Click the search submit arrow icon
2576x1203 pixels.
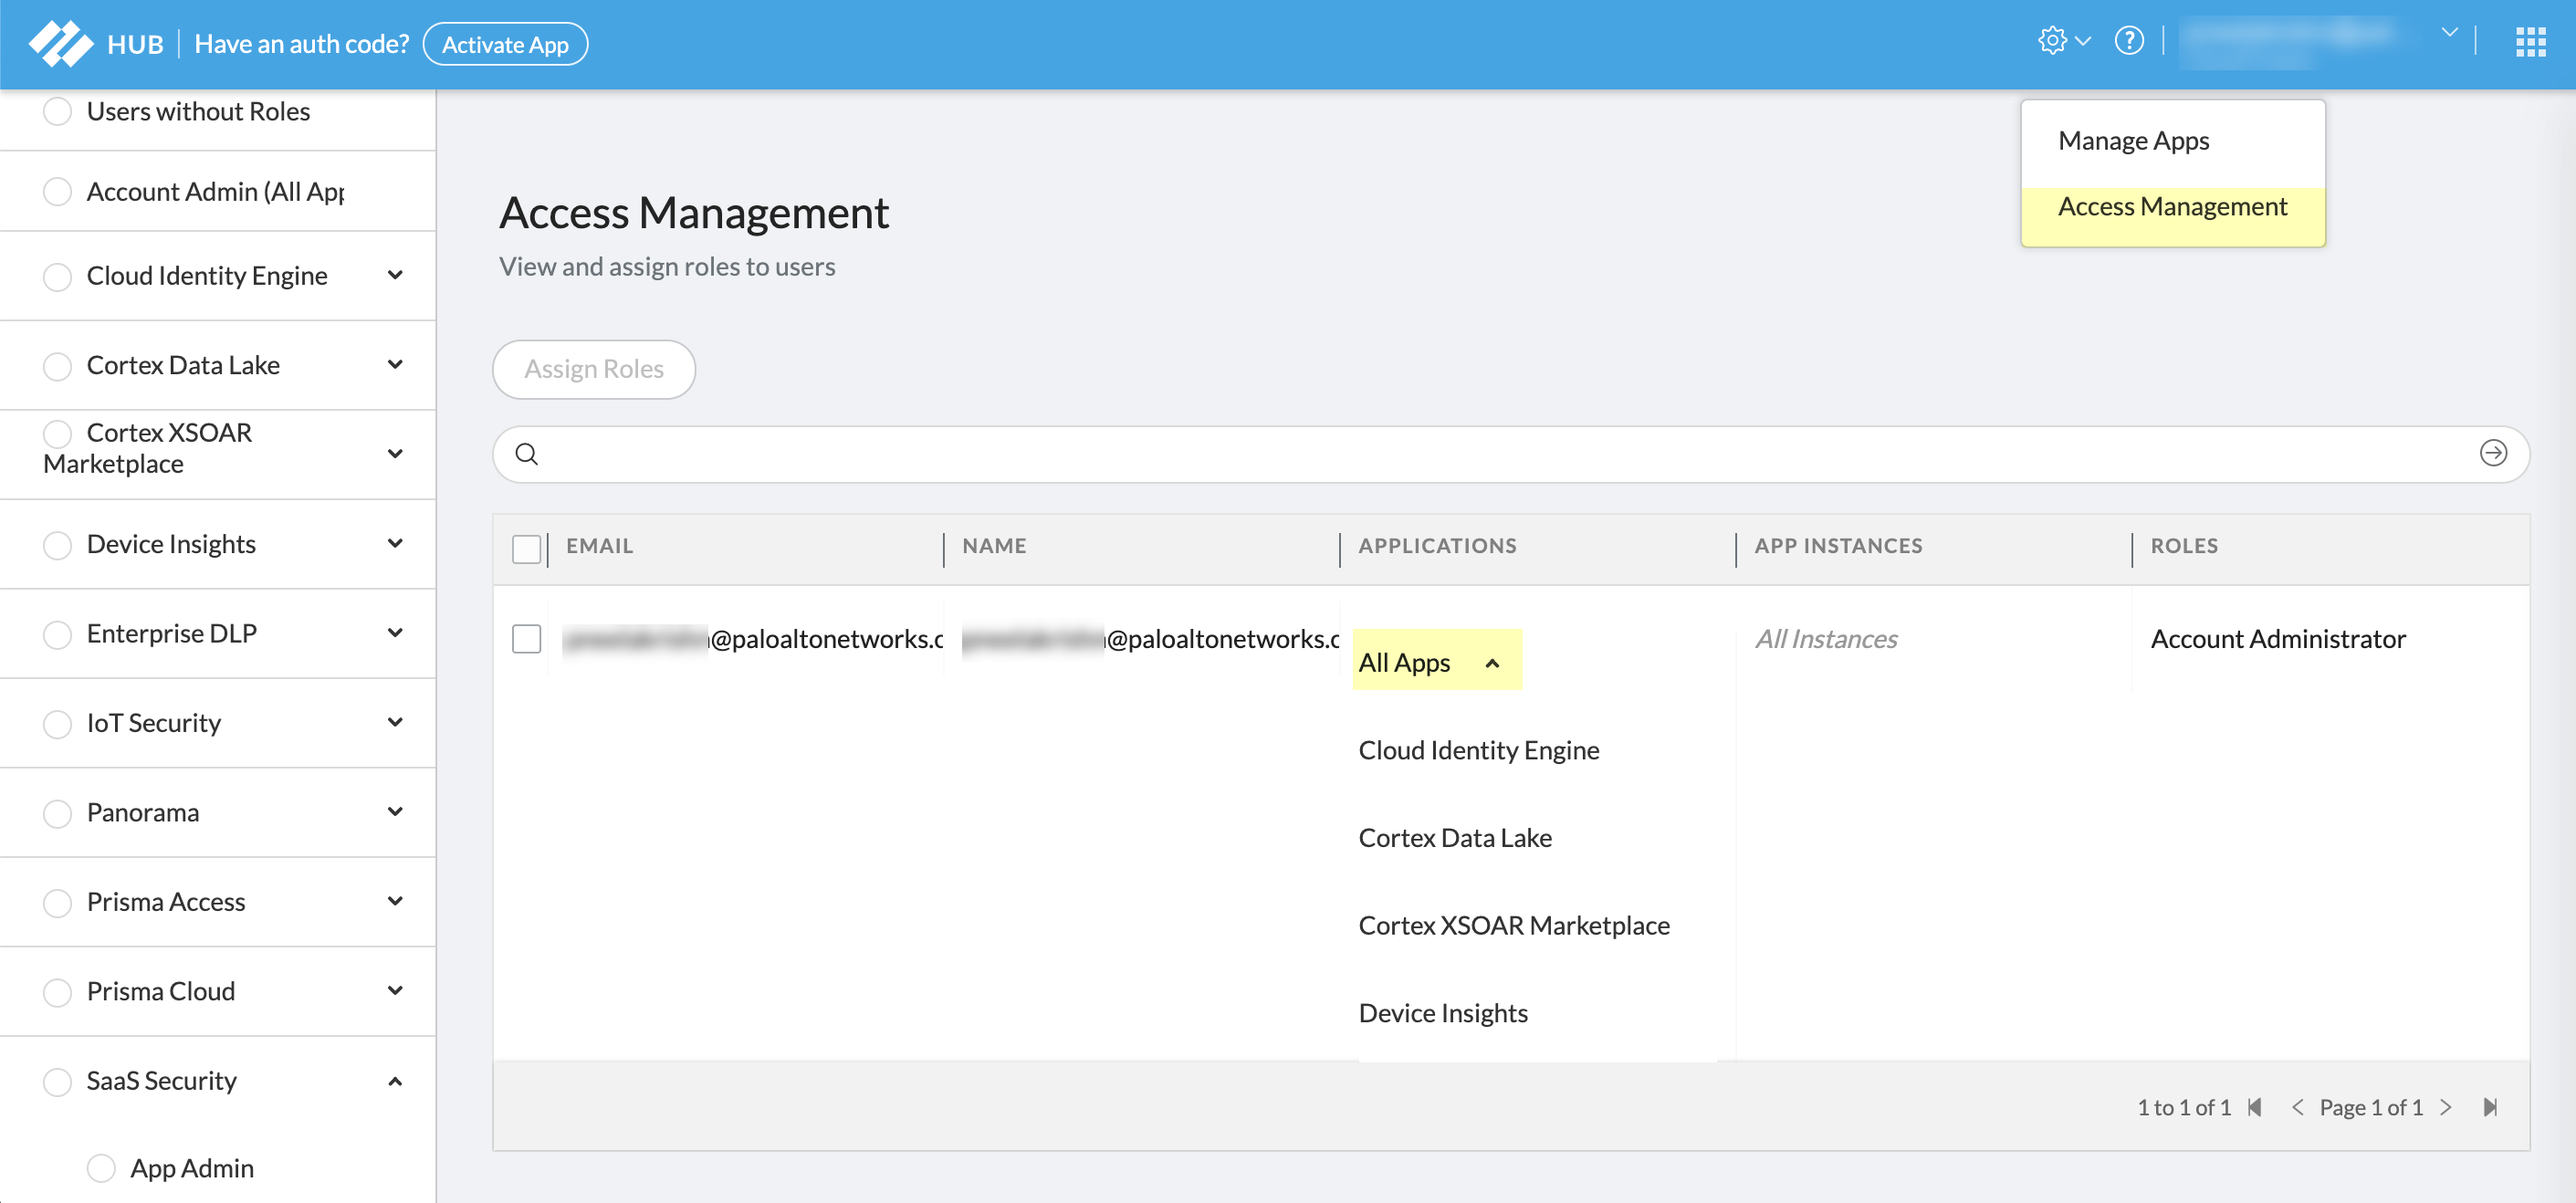tap(2493, 454)
